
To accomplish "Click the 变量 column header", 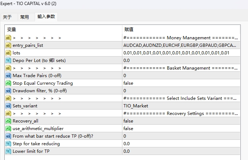I will (64, 30).
